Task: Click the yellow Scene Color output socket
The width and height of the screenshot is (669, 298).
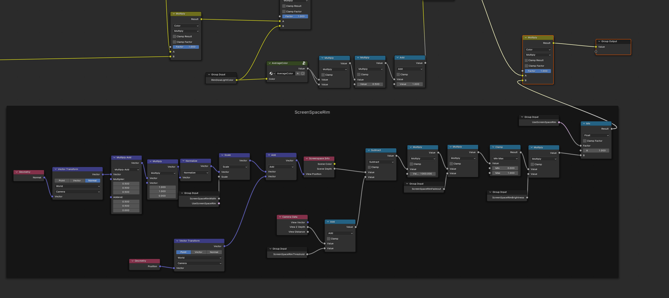Action: click(x=334, y=164)
